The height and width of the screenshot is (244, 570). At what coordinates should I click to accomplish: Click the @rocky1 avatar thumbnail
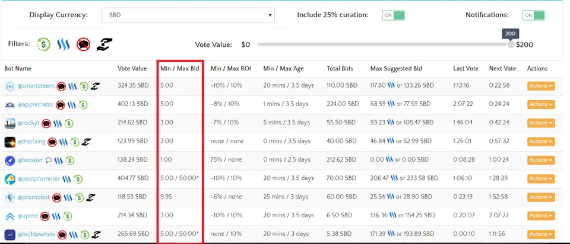pos(10,123)
